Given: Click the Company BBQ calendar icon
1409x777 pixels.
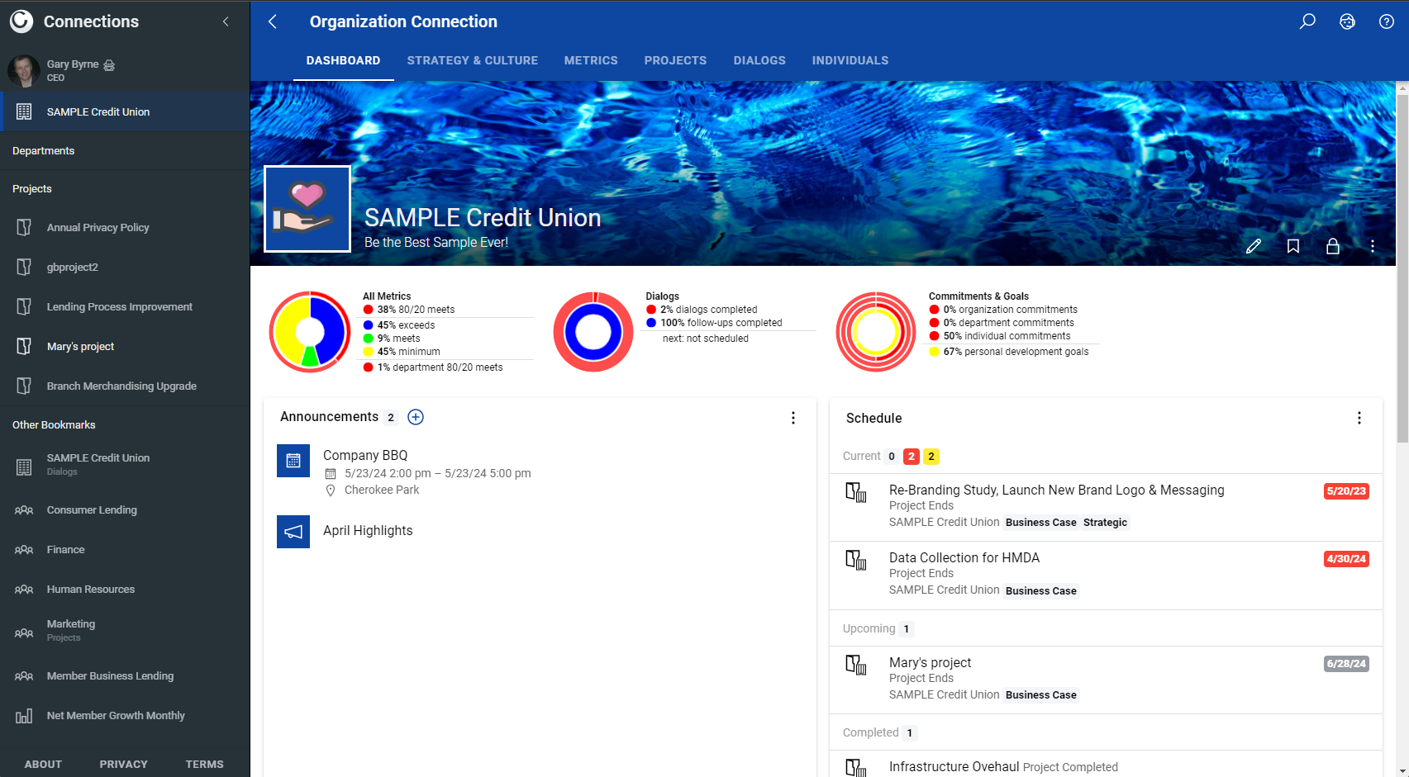Looking at the screenshot, I should [x=293, y=461].
